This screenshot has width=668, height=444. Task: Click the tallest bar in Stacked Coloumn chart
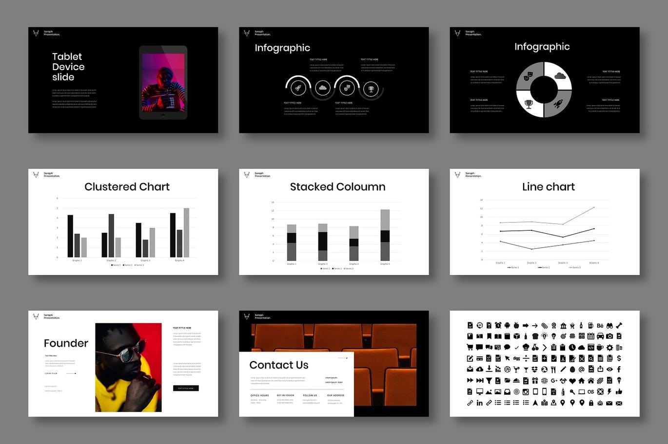(x=385, y=235)
